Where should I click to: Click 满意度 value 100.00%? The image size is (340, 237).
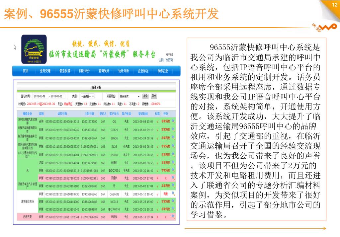click(155, 104)
